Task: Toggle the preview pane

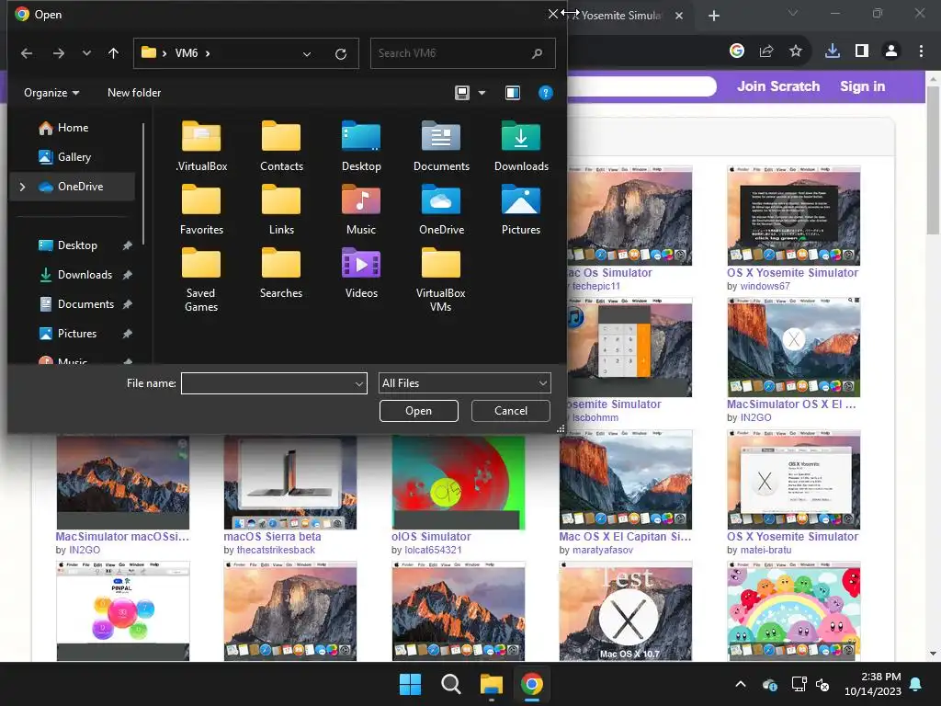Action: (513, 93)
